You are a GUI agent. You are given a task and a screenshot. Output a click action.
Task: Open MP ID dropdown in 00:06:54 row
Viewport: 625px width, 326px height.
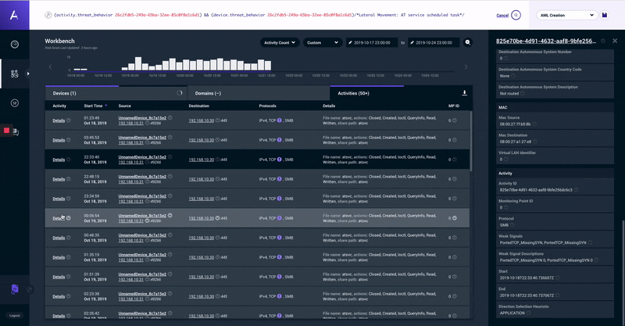click(x=455, y=218)
